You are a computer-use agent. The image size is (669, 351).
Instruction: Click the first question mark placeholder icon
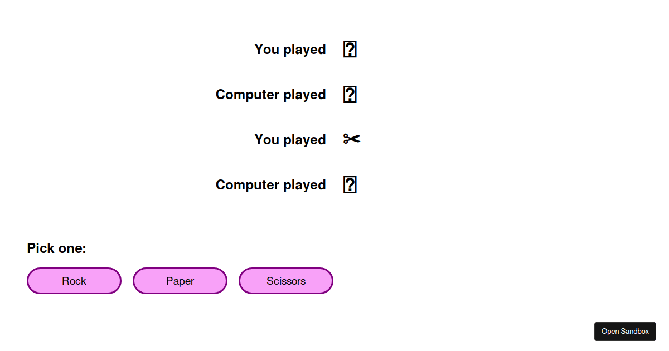point(350,49)
